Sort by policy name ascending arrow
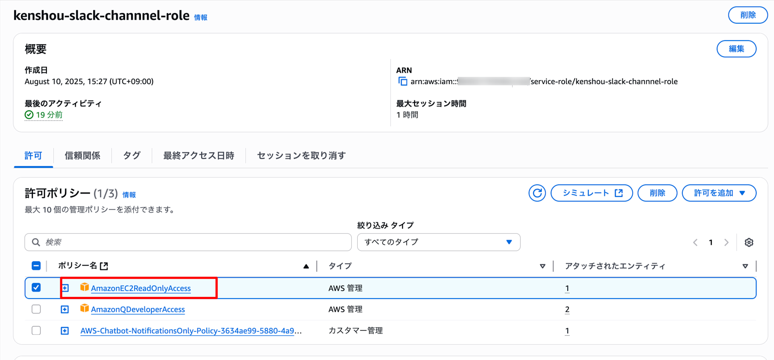The width and height of the screenshot is (774, 360). point(306,266)
